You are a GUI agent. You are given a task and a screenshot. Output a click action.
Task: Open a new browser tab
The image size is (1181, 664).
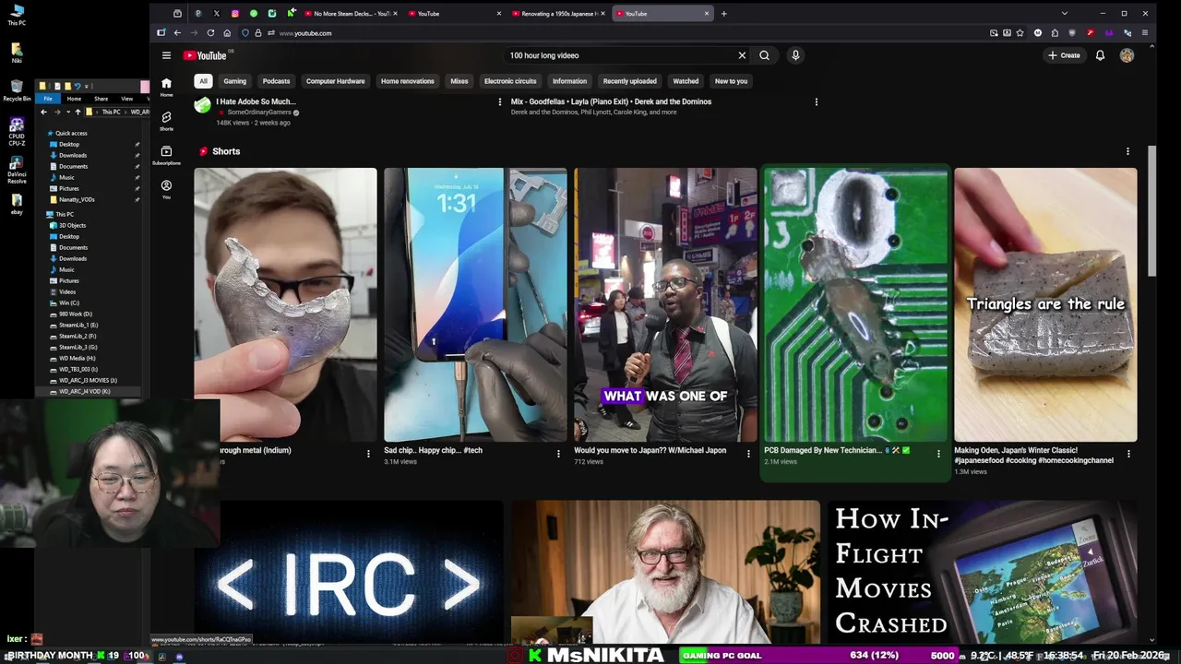[723, 14]
